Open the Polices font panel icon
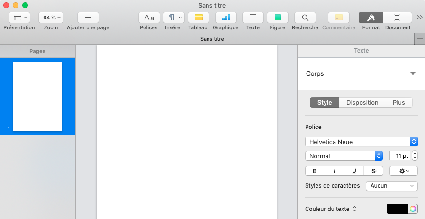The image size is (425, 219). point(149,18)
